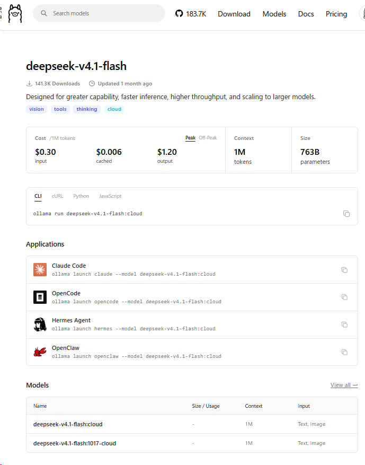Click the OpenCode app icon

click(40, 297)
